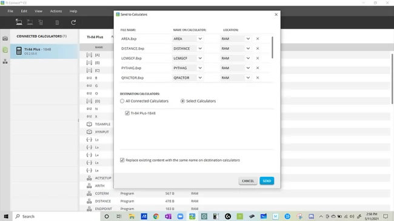This screenshot has height=221, width=394.
Task: Select the COTERM program row
Action: 235,193
